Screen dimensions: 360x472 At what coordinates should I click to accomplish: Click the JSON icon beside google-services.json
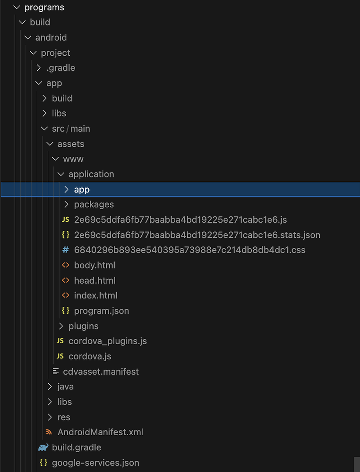43,463
